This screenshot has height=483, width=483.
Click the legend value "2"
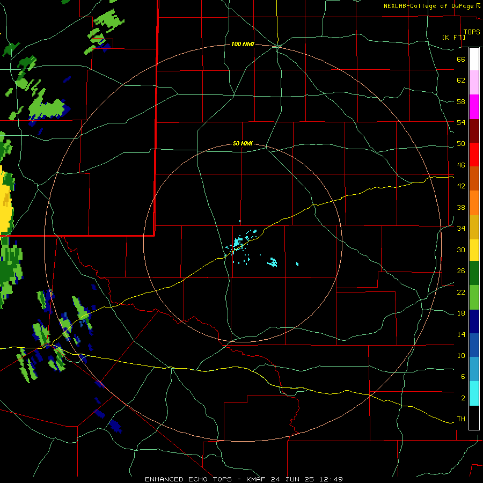point(463,398)
